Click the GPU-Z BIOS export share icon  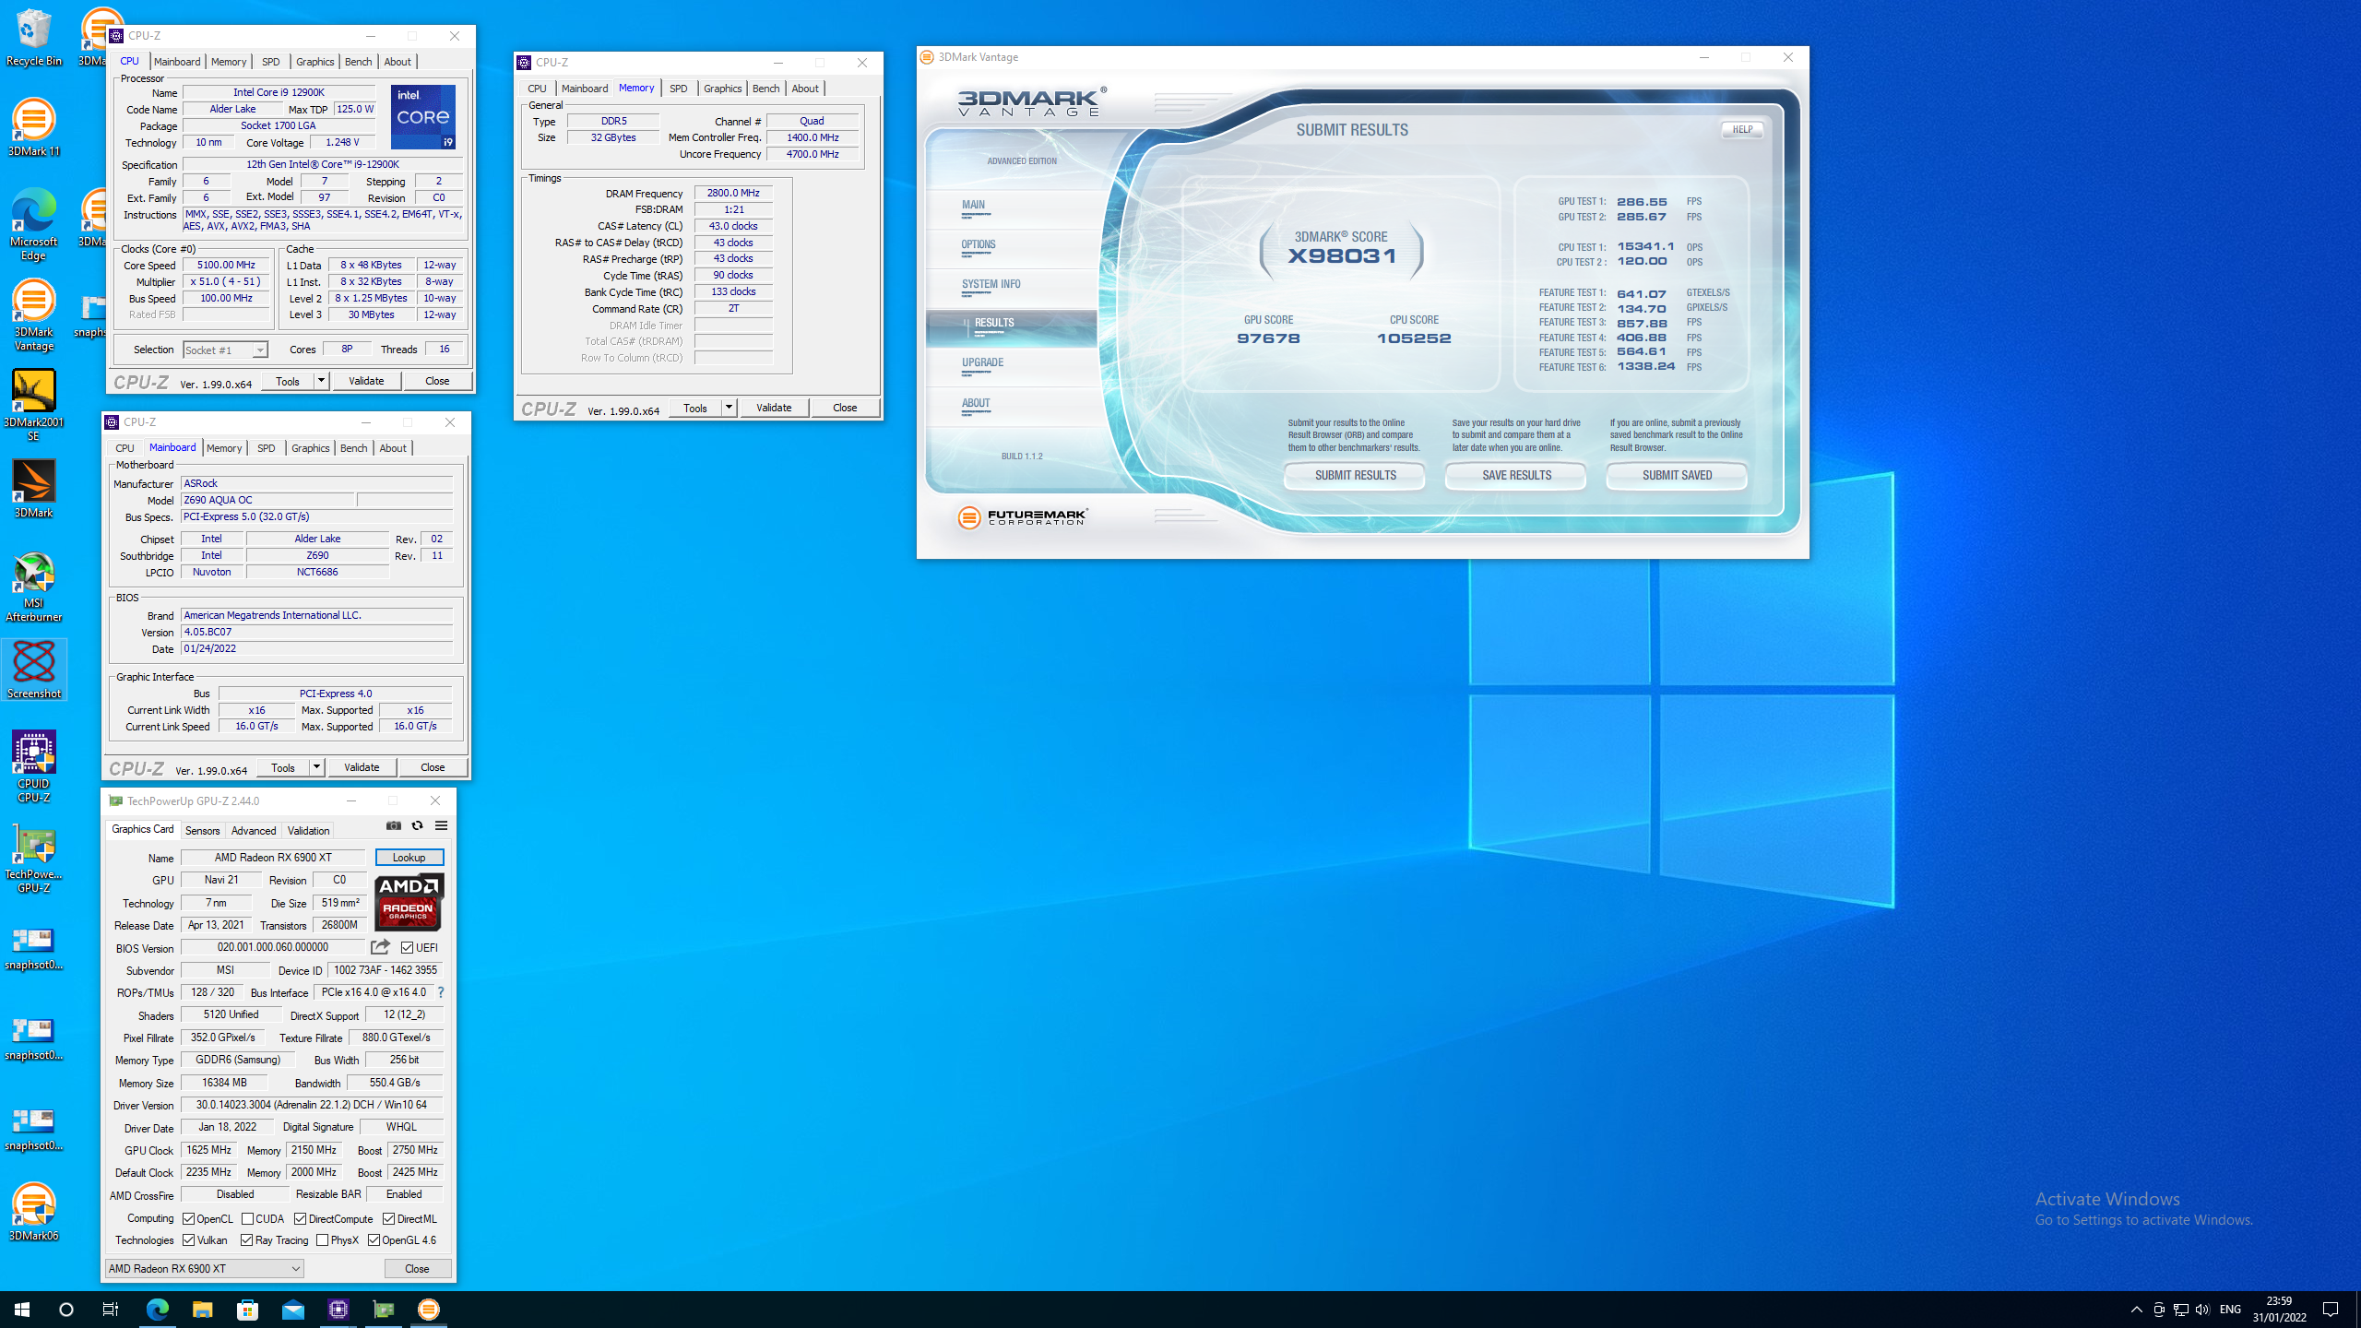(x=380, y=947)
